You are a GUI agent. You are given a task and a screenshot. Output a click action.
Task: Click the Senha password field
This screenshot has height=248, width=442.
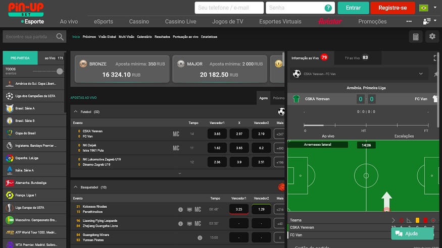tap(300, 8)
